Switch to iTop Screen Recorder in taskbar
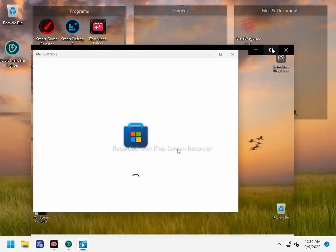The height and width of the screenshot is (252, 336). pyautogui.click(x=54, y=244)
